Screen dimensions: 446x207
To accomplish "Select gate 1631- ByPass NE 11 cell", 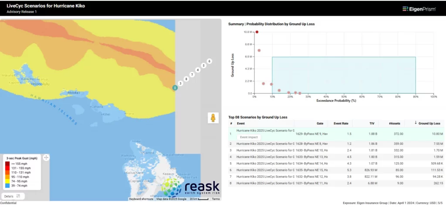I will [311, 183].
